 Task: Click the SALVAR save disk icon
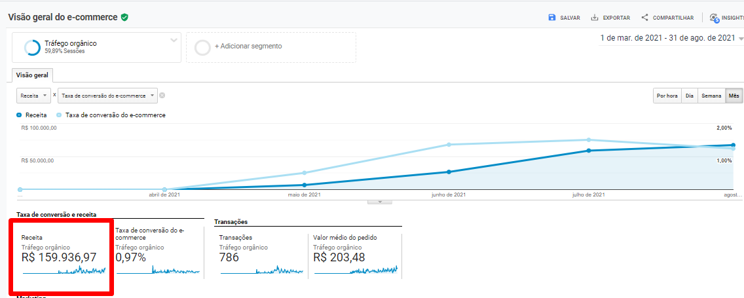[x=552, y=18]
